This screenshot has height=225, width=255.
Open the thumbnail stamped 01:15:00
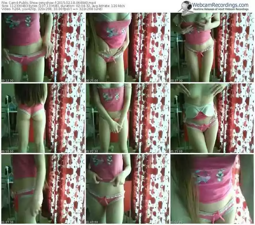(212, 118)
